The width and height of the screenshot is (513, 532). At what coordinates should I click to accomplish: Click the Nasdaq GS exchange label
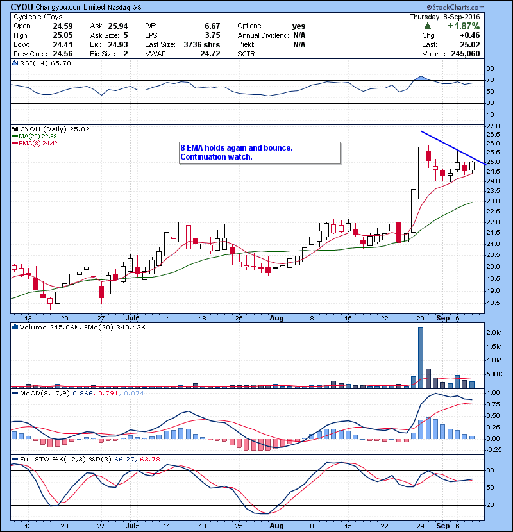click(125, 7)
